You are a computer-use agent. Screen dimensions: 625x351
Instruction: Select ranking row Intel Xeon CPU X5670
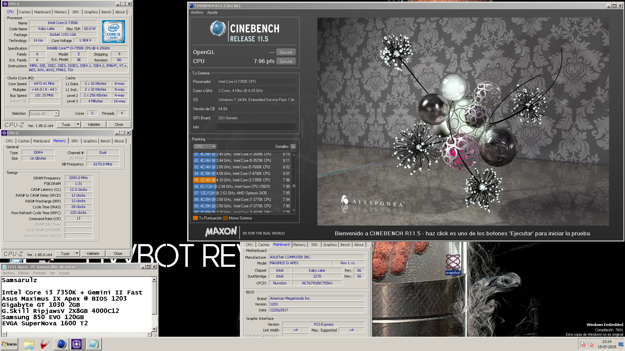coord(242,187)
